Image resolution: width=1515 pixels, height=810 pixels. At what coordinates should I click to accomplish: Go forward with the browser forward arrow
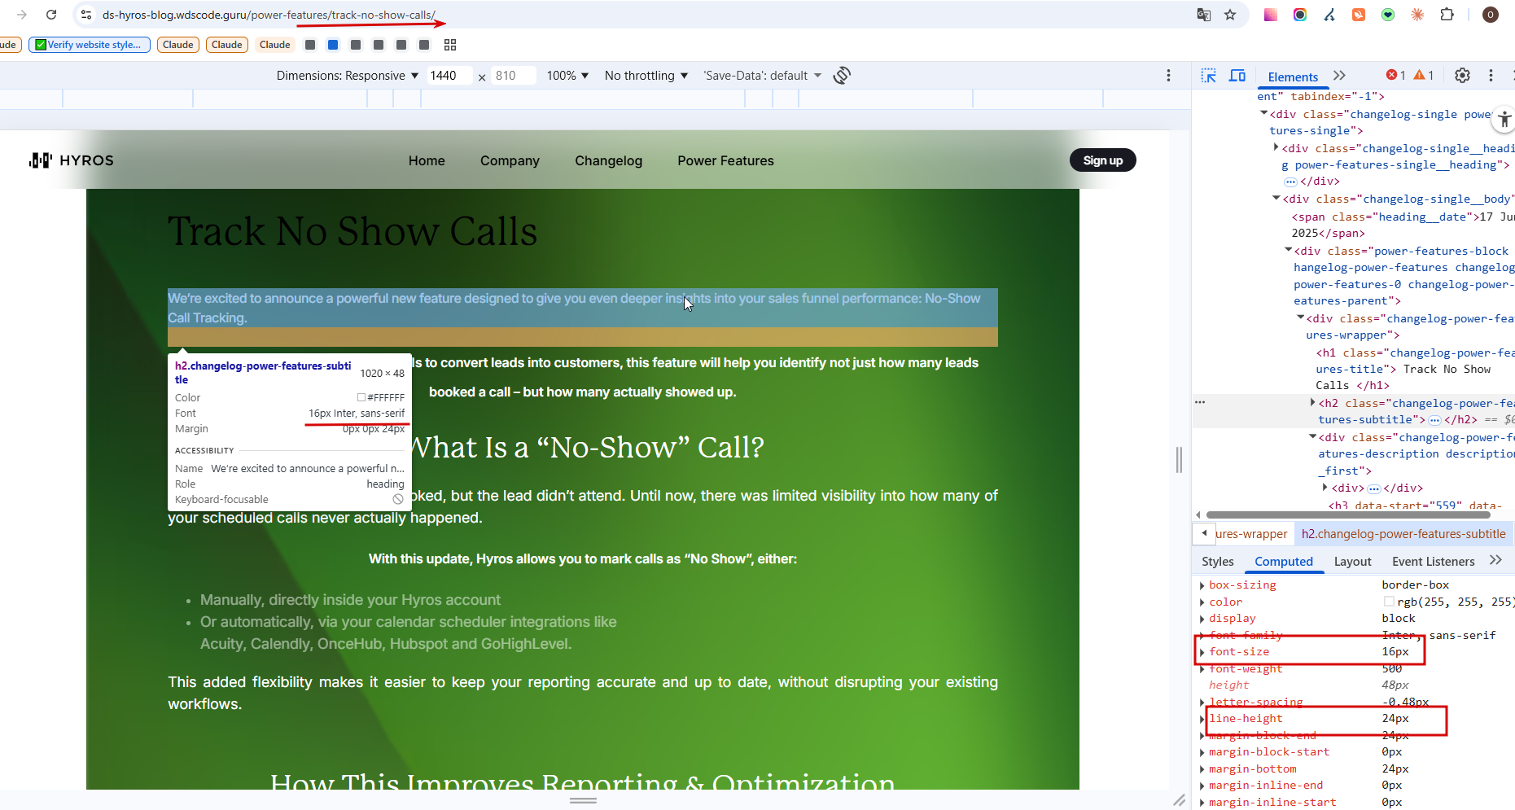22,15
